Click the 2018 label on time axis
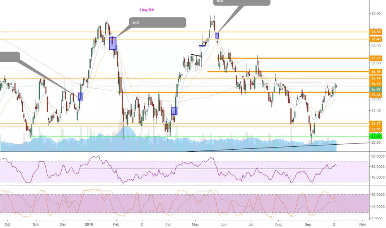 coord(89,225)
